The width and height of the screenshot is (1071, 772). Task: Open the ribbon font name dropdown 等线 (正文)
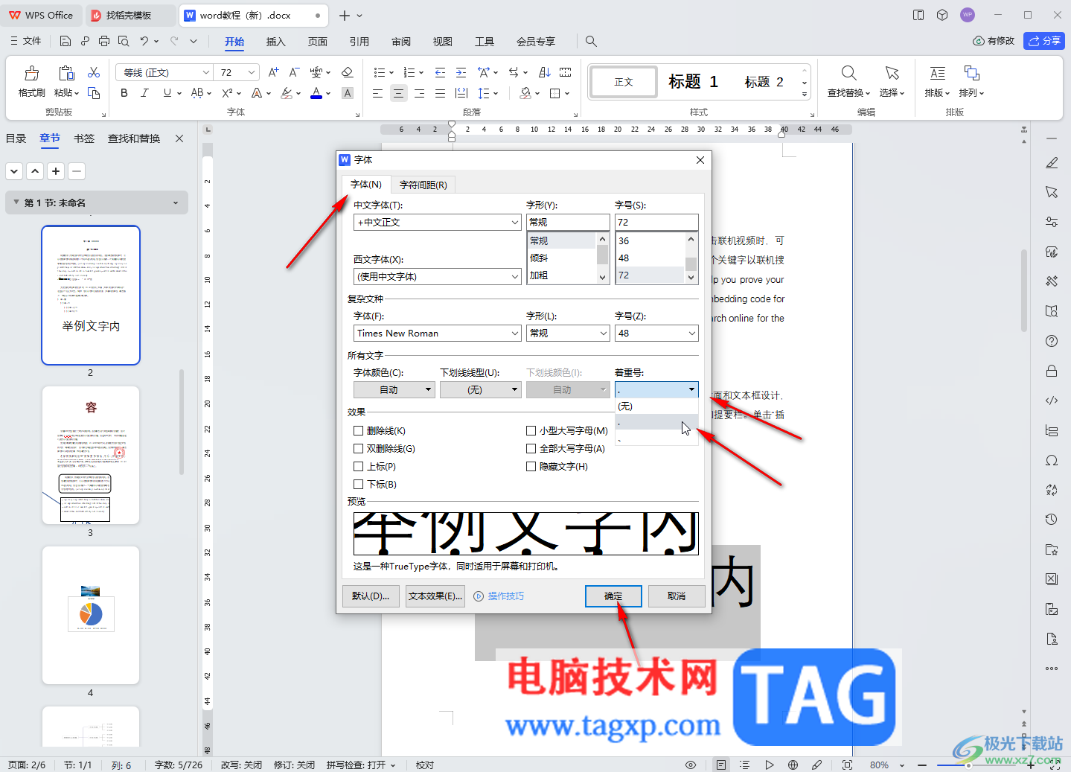coord(206,72)
